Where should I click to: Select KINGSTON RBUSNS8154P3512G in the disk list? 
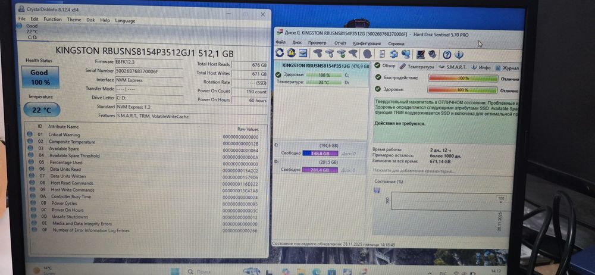pyautogui.click(x=321, y=74)
